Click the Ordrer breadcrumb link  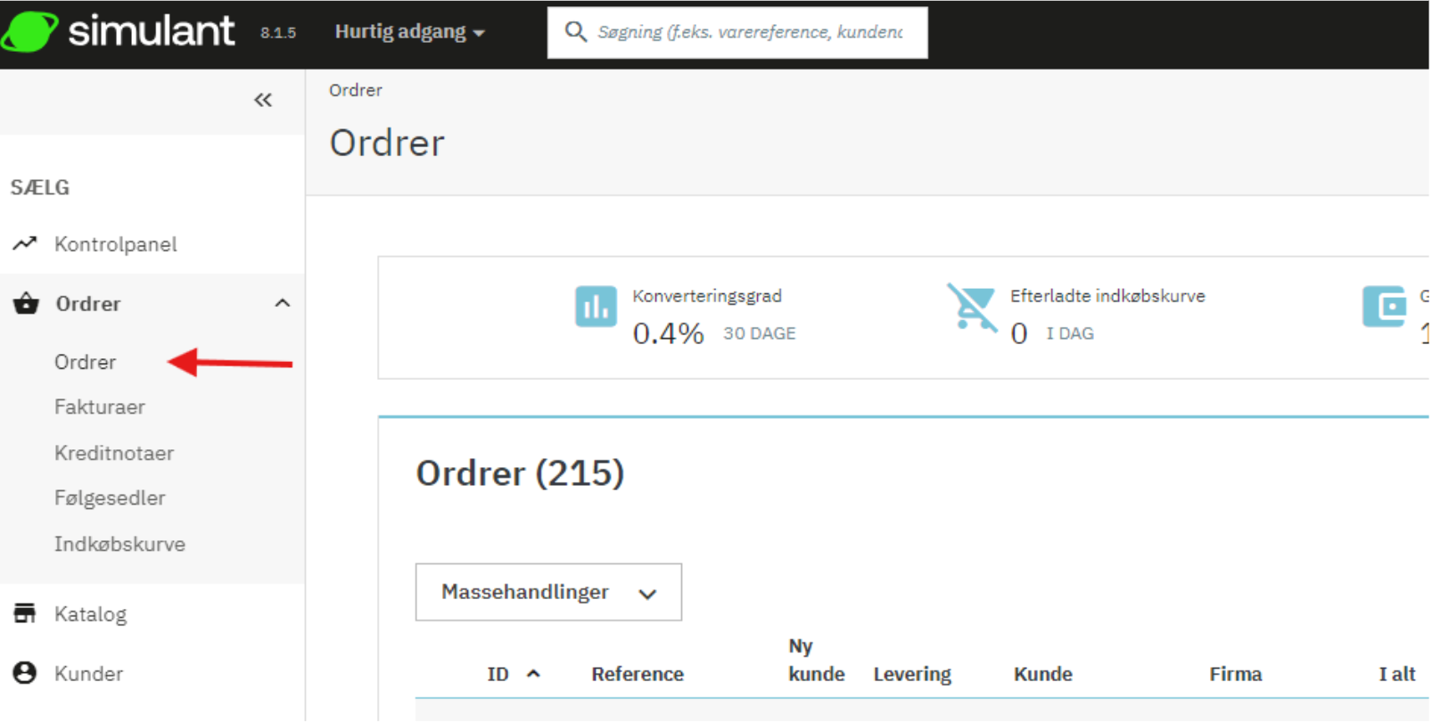pos(355,90)
